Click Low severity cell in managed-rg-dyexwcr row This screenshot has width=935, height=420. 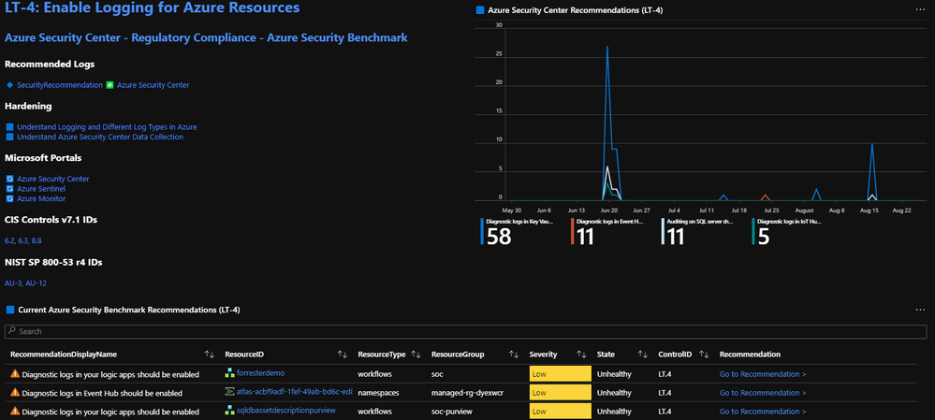[x=560, y=393]
